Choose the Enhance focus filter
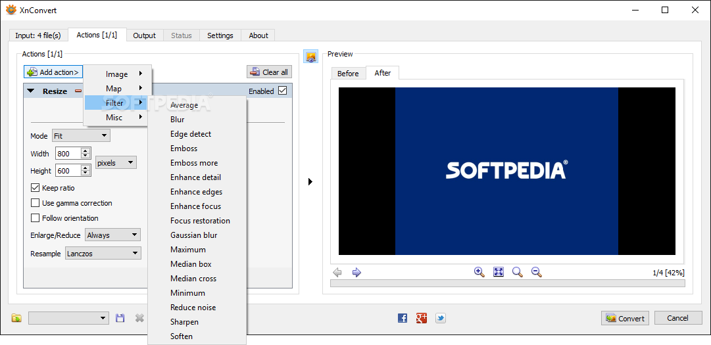This screenshot has height=345, width=711. coord(197,206)
